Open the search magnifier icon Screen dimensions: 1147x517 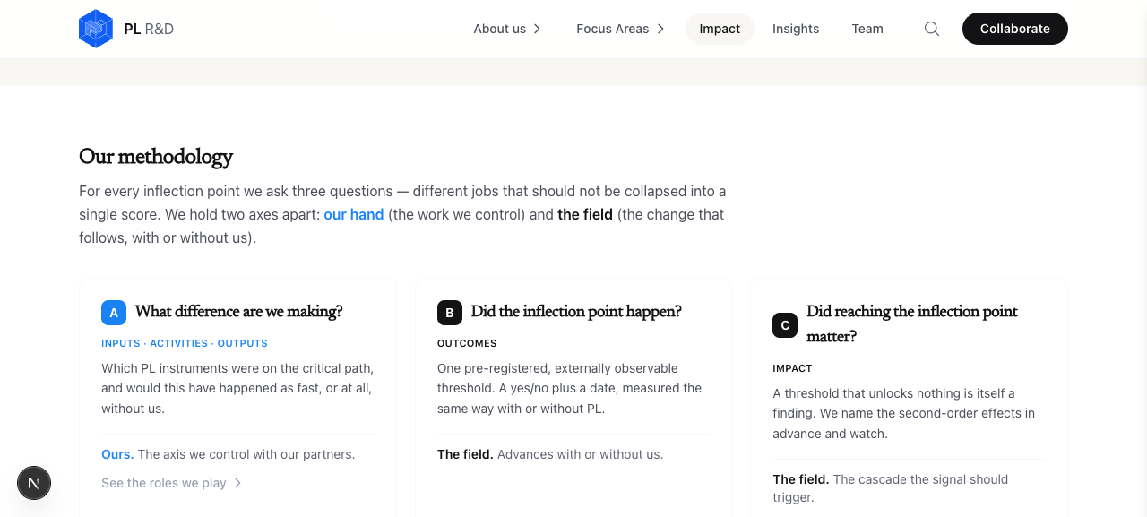coord(932,29)
